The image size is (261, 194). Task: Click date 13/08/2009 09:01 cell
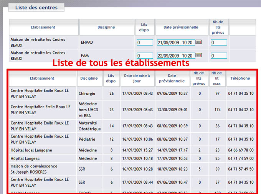tap(172, 110)
